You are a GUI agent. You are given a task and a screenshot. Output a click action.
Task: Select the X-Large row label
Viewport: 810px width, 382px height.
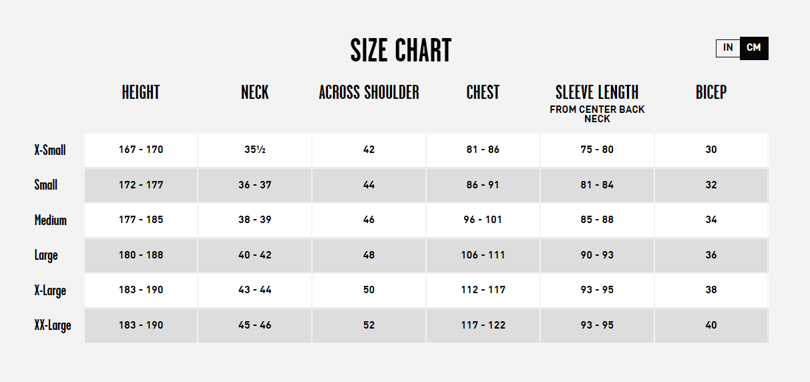tap(50, 291)
